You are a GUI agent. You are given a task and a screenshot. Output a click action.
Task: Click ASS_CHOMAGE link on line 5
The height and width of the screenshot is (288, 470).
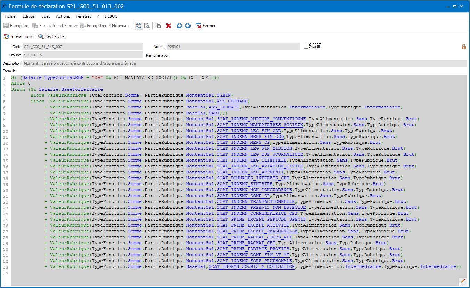tap(232, 101)
